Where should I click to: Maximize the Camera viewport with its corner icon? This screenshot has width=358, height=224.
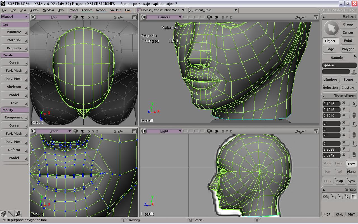316,17
